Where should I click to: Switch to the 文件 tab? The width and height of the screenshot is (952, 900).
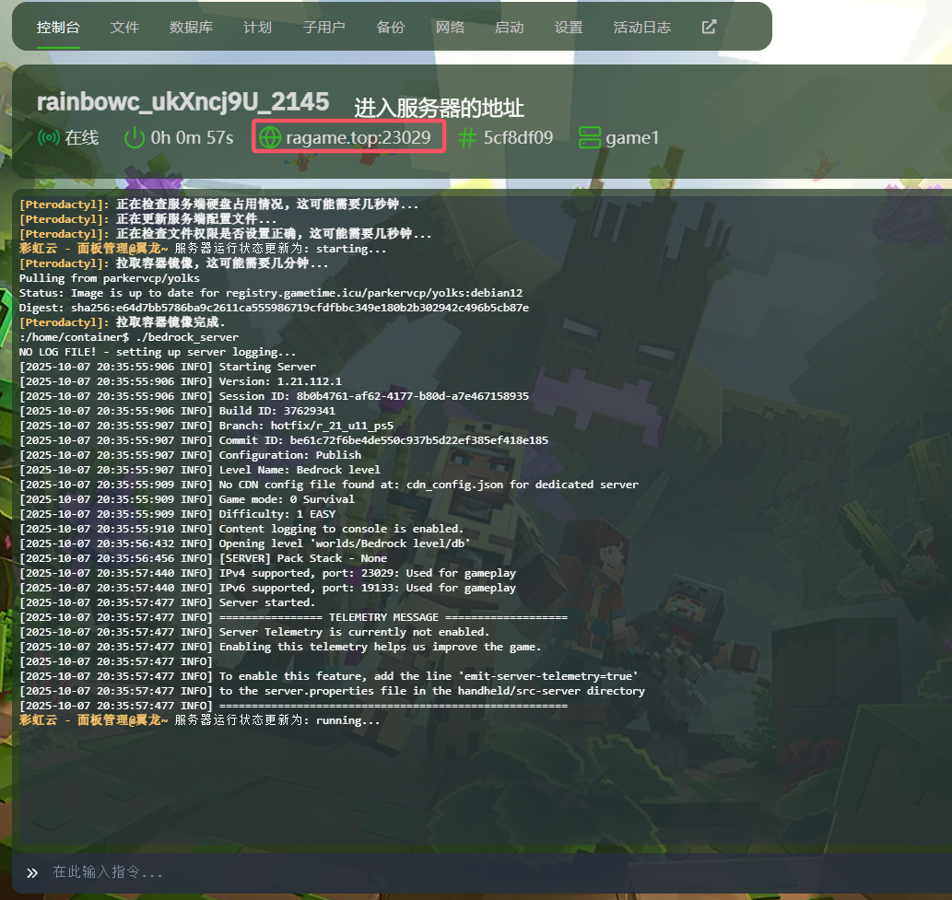pos(124,28)
